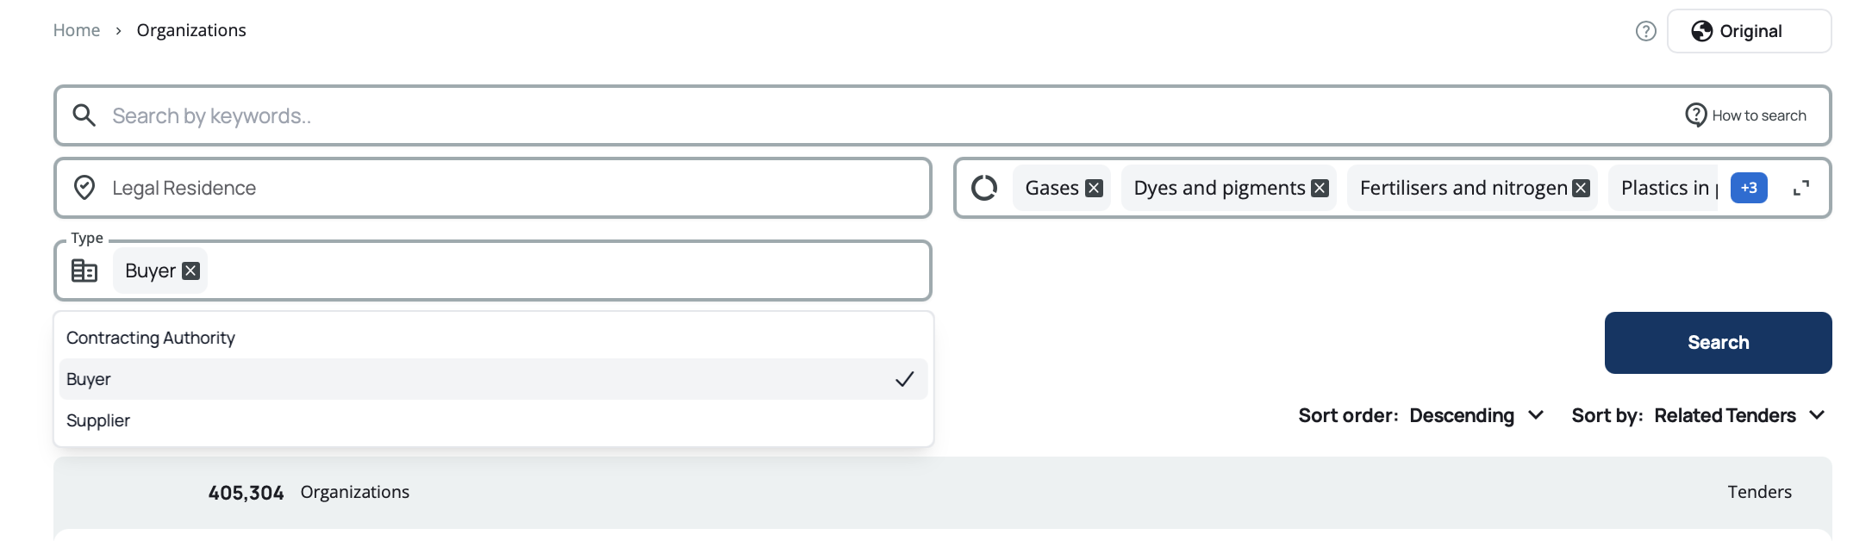Open the How to search help

[1746, 115]
